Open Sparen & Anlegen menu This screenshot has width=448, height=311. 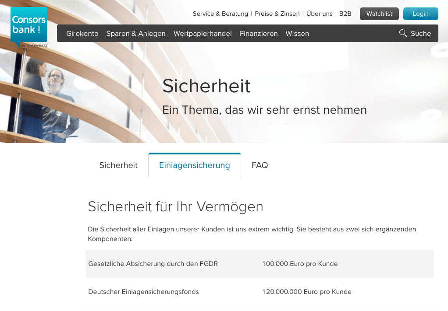[x=136, y=34]
